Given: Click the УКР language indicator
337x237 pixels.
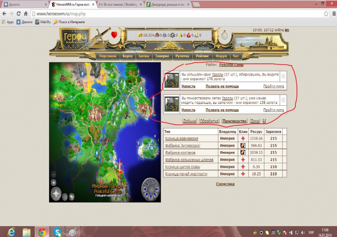Looking at the screenshot, I should coord(311,232).
